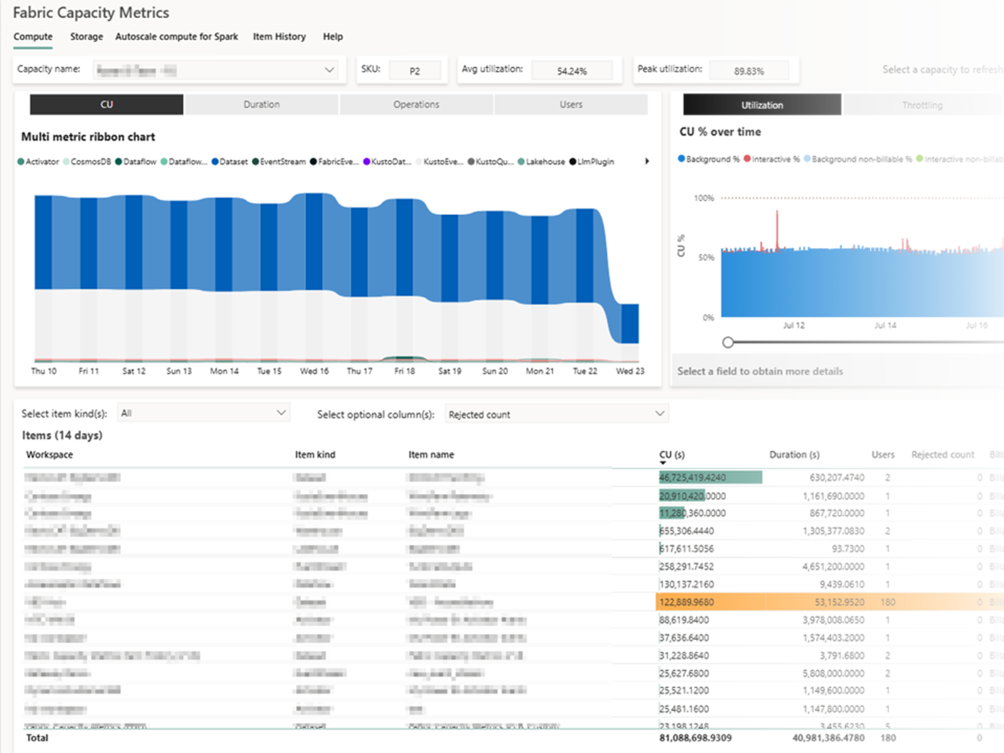Image resolution: width=1004 pixels, height=753 pixels.
Task: Select the Duration ribbon chart button
Action: (262, 104)
